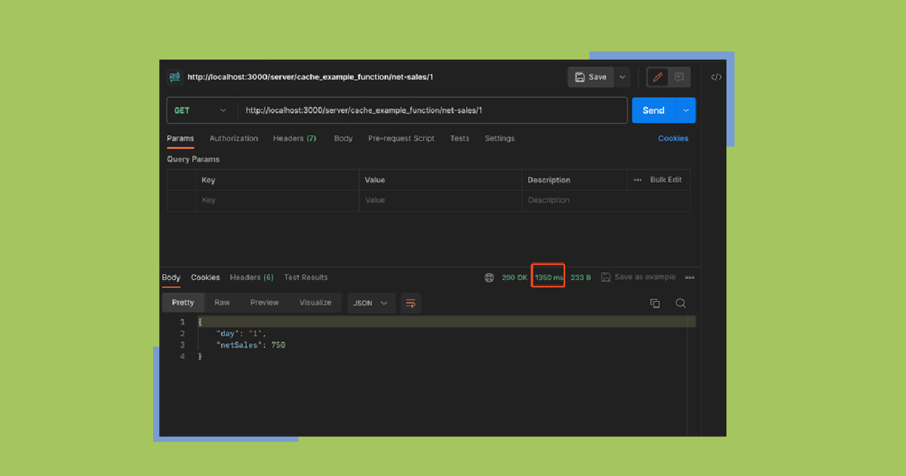Open the Cookies link on the right
Viewport: 906px width, 476px height.
(x=673, y=139)
